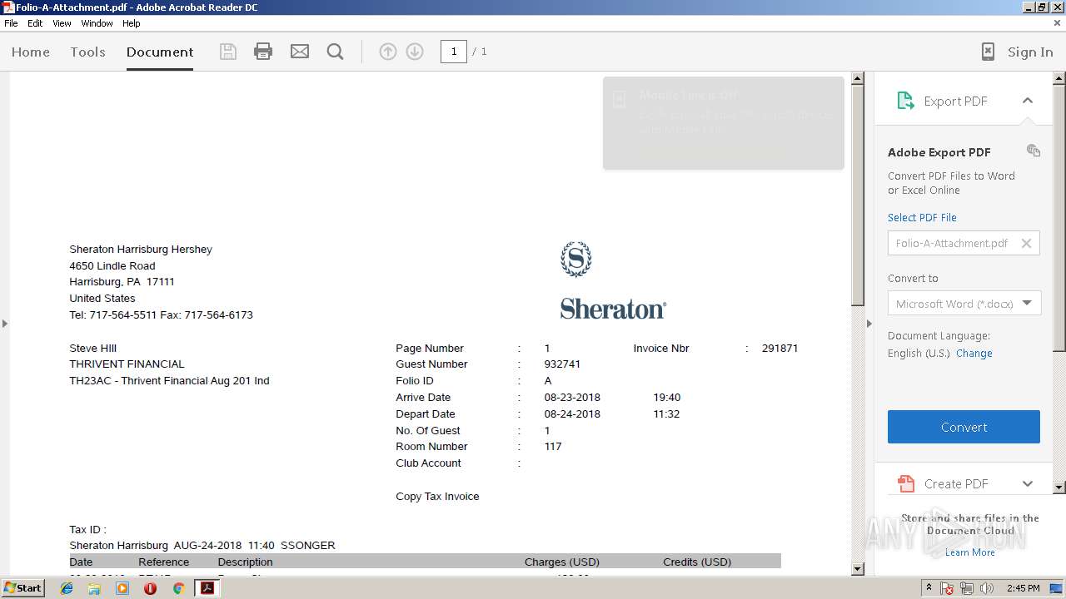The width and height of the screenshot is (1066, 599).
Task: Click the 4650 Lindle Road address line
Action: pyautogui.click(x=112, y=265)
